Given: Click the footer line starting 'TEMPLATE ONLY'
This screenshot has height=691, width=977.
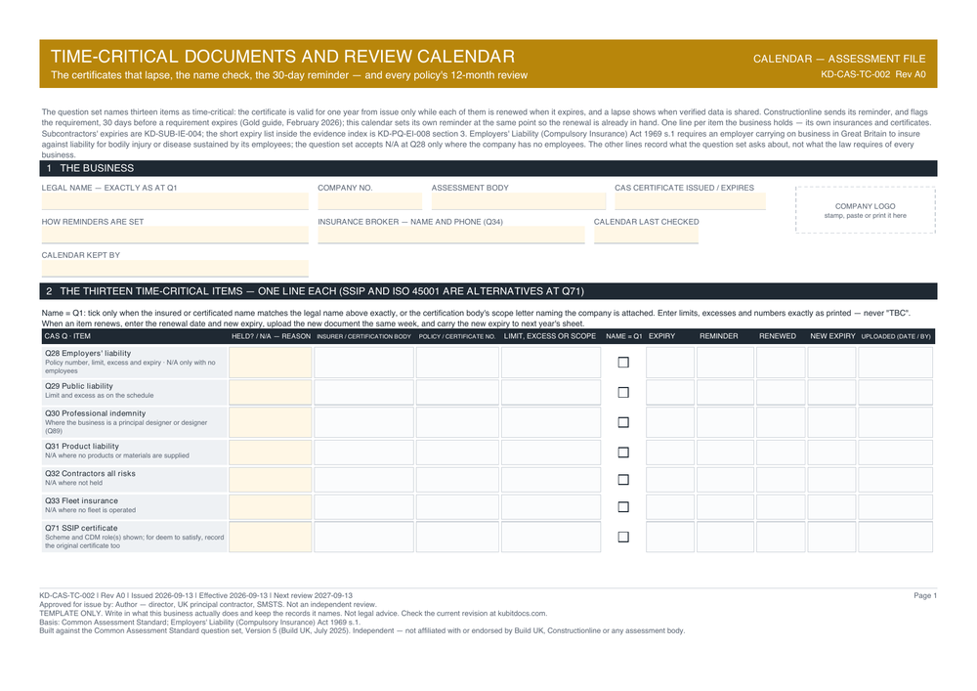Looking at the screenshot, I should pyautogui.click(x=293, y=613).
